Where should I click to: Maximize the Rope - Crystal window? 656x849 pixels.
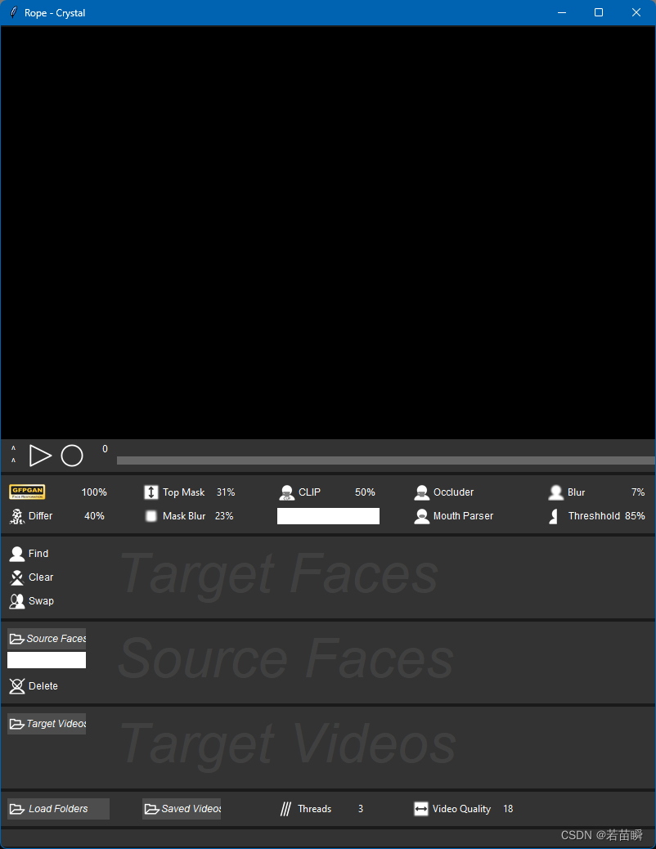coord(599,12)
